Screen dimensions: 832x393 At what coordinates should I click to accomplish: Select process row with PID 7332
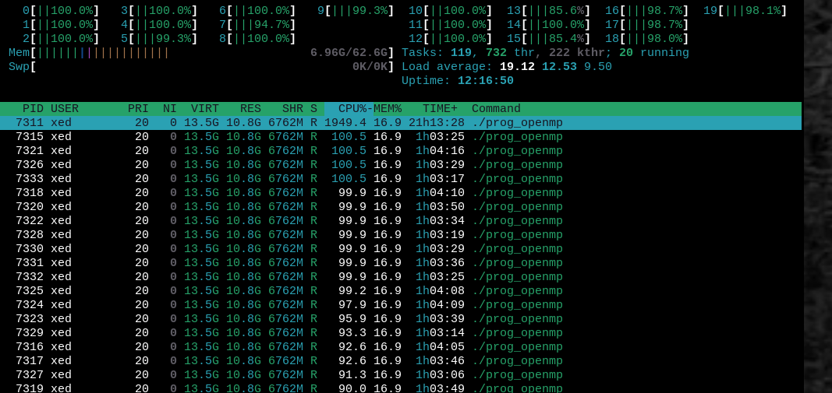401,276
